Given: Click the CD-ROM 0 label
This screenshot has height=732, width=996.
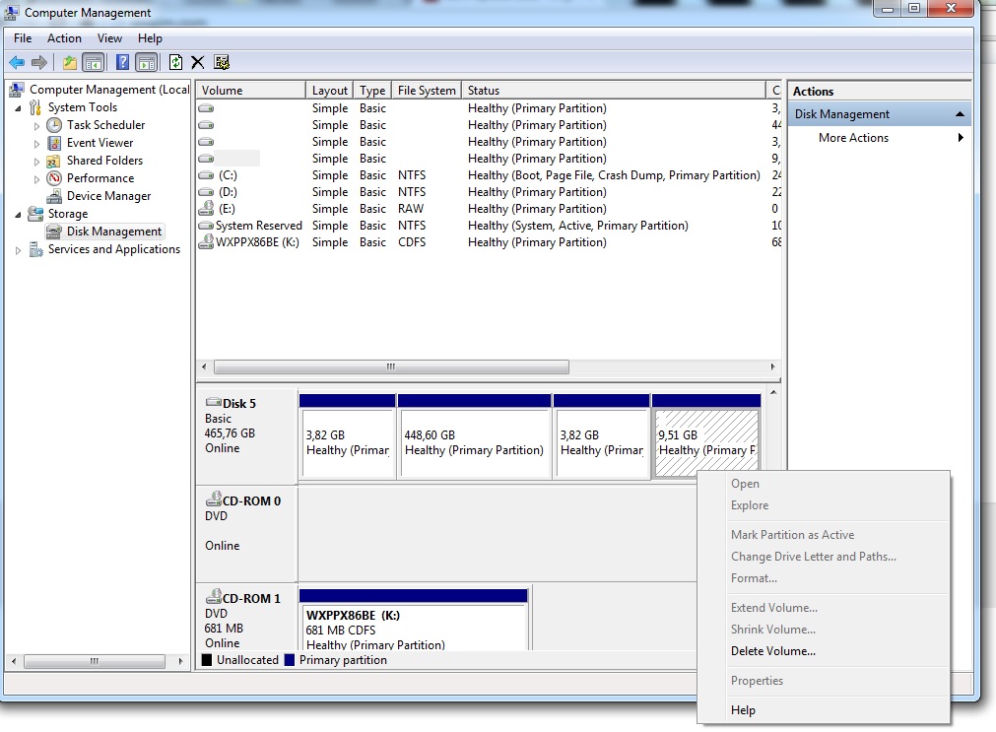Looking at the screenshot, I should (x=251, y=500).
